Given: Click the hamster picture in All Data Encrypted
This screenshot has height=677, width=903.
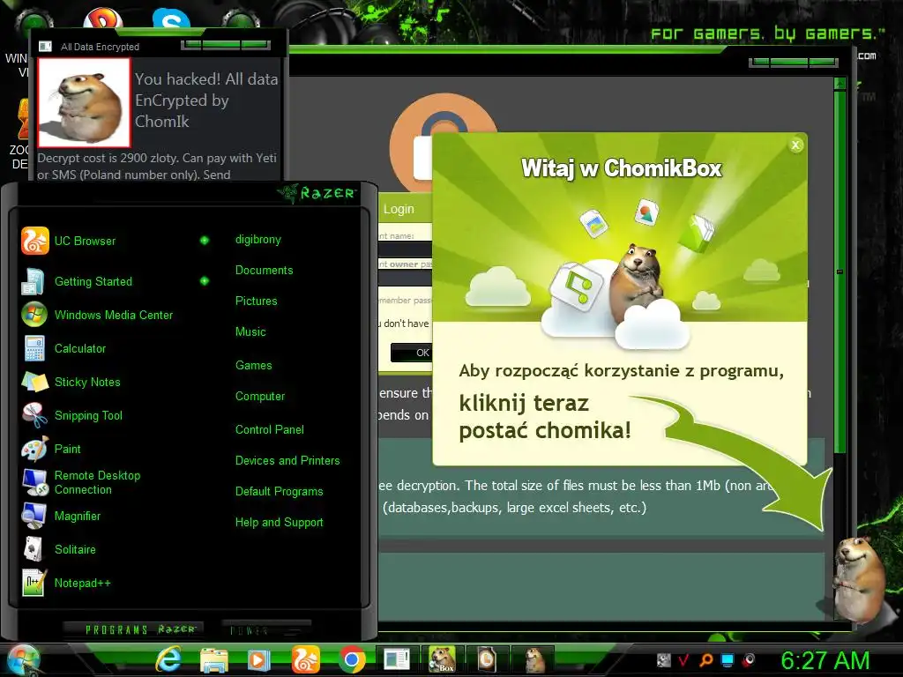Looking at the screenshot, I should (84, 103).
